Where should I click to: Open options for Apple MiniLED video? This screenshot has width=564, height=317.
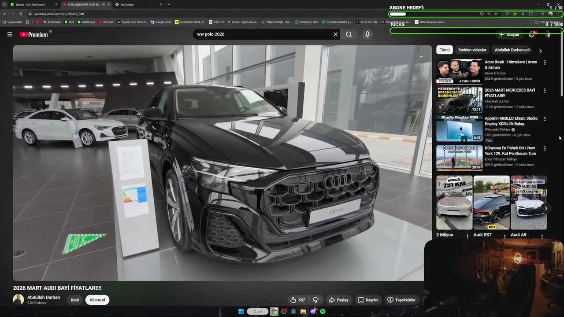pyautogui.click(x=545, y=119)
